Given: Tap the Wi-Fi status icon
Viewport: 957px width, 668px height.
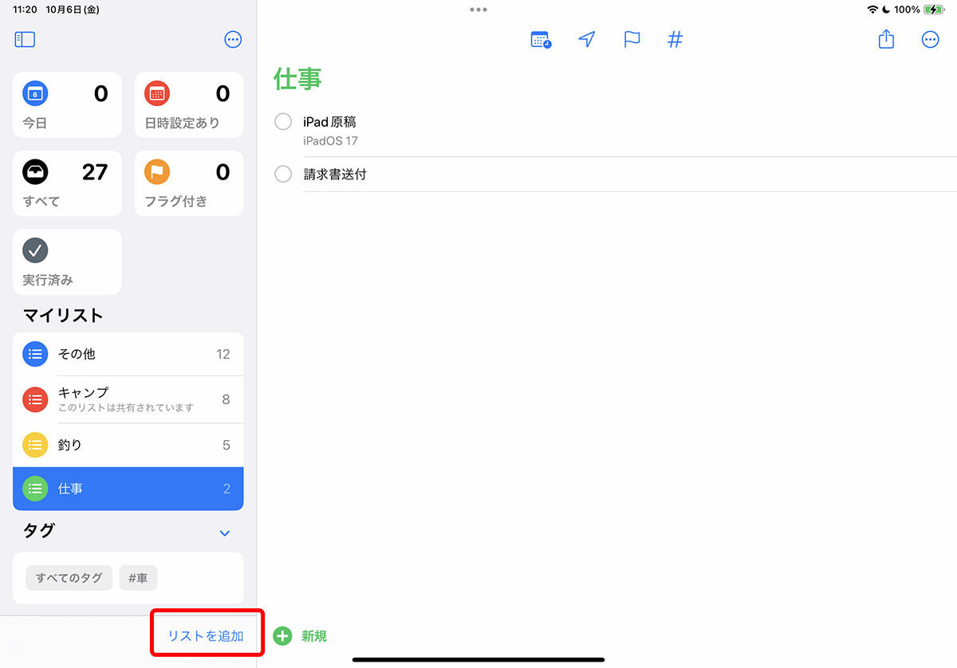Looking at the screenshot, I should tap(872, 10).
